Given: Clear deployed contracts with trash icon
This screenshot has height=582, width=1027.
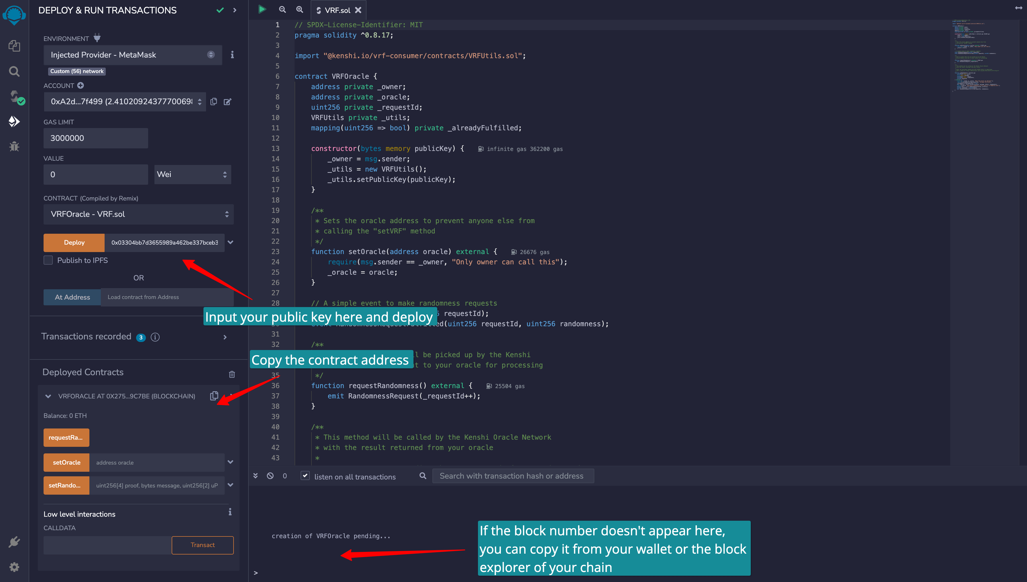Looking at the screenshot, I should pos(232,374).
